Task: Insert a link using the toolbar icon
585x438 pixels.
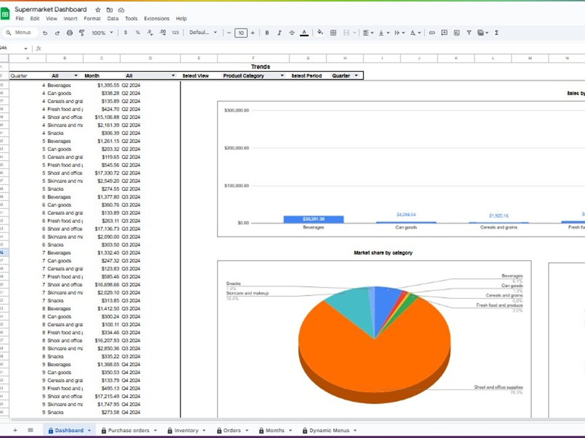Action: pyautogui.click(x=432, y=33)
